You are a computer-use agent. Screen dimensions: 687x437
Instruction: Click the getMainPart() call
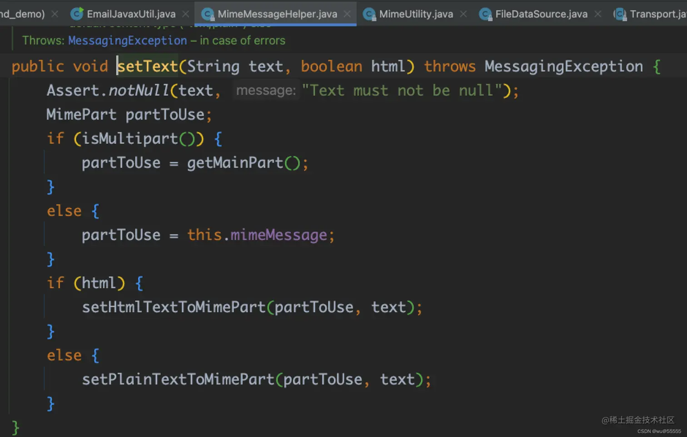click(x=244, y=162)
